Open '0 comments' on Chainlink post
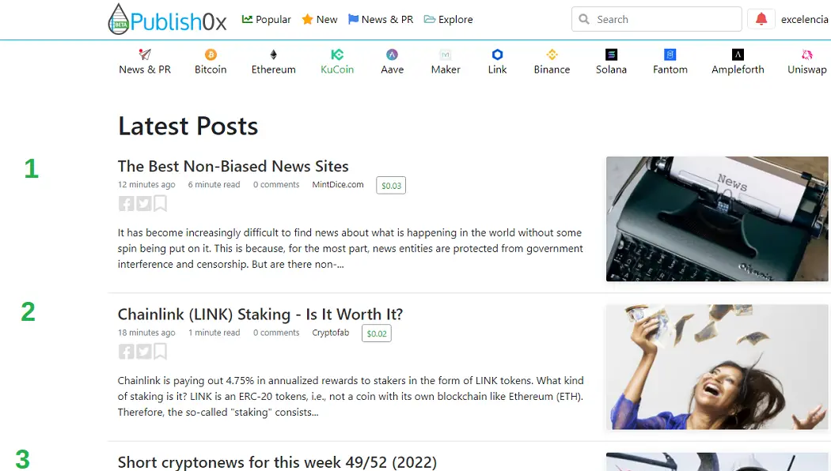Image resolution: width=831 pixels, height=471 pixels. point(276,333)
